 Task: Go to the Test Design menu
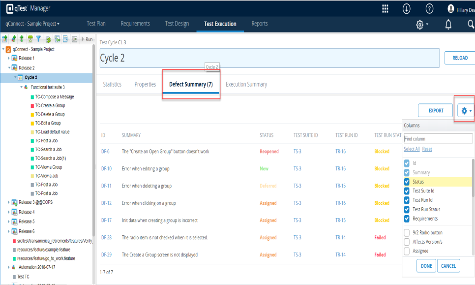(x=177, y=24)
